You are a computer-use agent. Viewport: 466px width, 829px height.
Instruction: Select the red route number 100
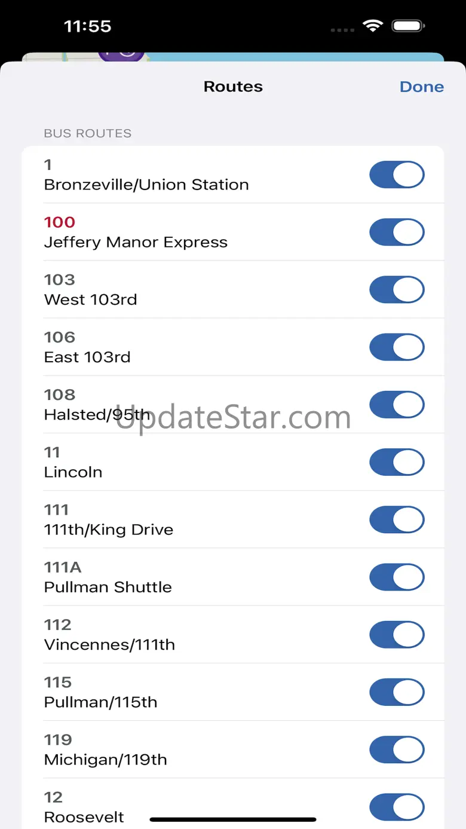[x=60, y=222]
